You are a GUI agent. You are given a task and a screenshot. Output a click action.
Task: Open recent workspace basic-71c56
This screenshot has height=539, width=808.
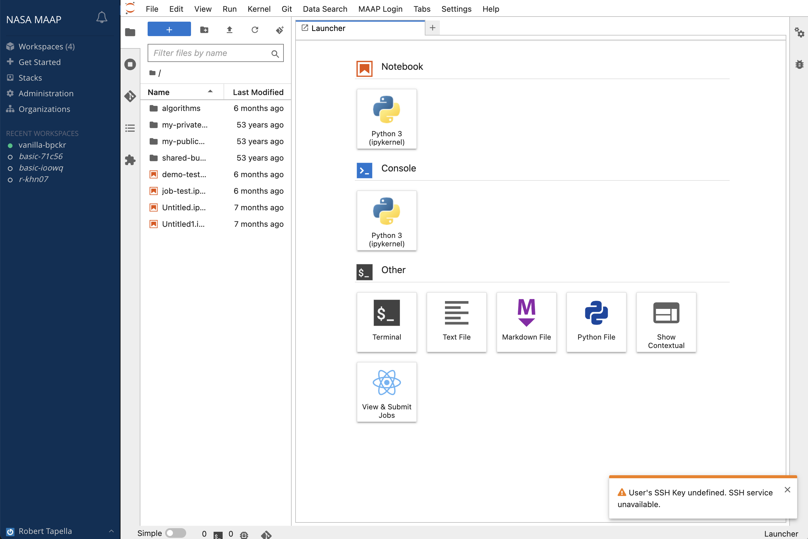tap(40, 156)
